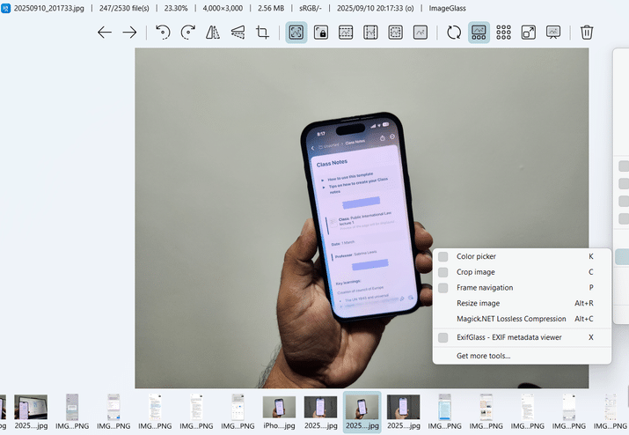Open the thumbnail showing a laptop screen
Screen dimensions: 629x435
click(x=31, y=411)
